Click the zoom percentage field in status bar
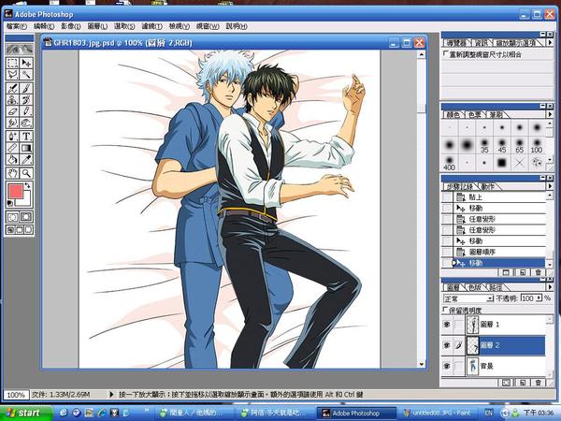 16,395
